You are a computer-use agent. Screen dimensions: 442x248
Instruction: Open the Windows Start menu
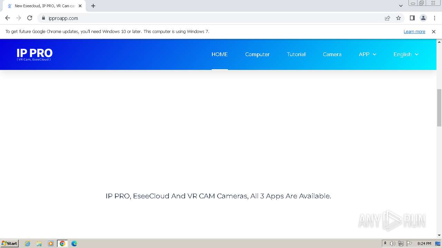10,244
